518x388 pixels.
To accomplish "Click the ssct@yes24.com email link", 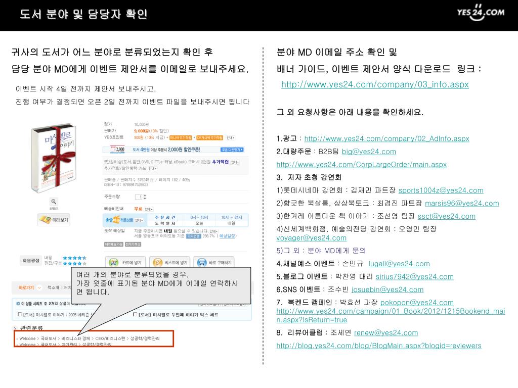I will coord(446,216).
